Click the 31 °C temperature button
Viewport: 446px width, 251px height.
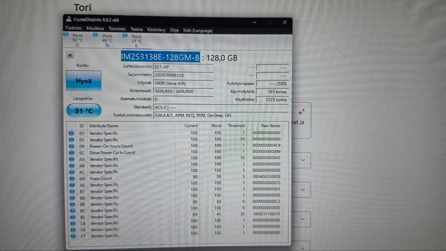coord(84,110)
